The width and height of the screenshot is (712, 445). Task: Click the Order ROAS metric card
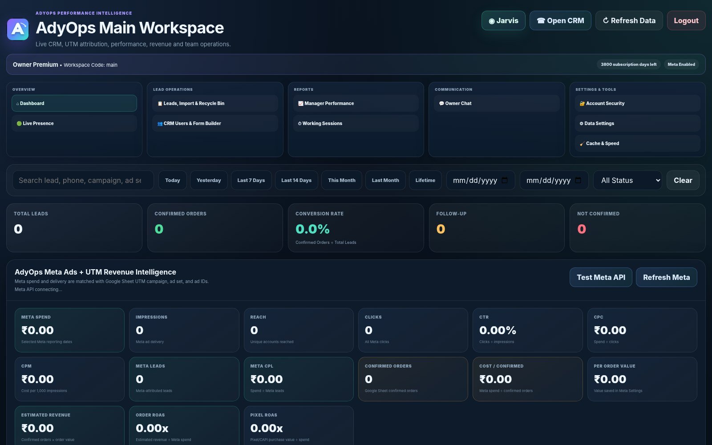[184, 426]
